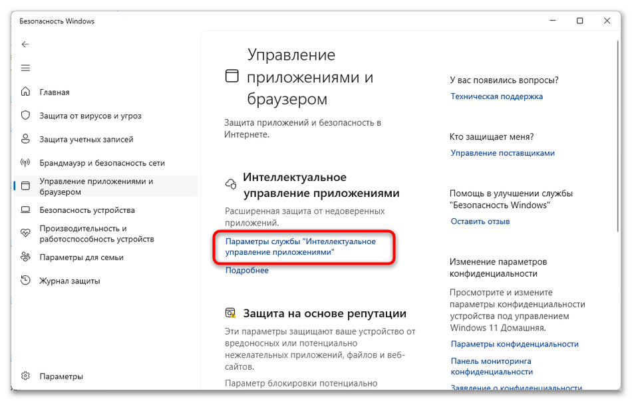The width and height of the screenshot is (632, 401).
Task: Click the Подробнее link
Action: (x=247, y=271)
